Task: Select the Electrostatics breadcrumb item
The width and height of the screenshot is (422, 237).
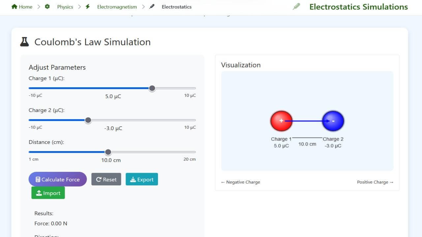Action: coord(176,7)
